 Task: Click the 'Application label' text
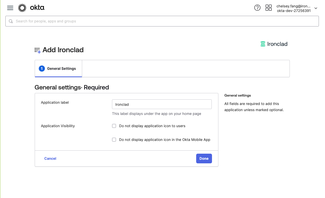pyautogui.click(x=55, y=102)
